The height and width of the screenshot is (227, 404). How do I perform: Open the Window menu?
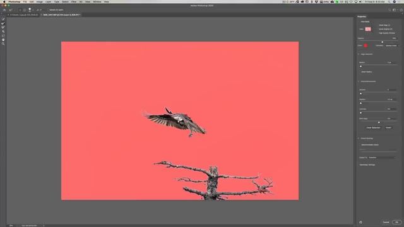pyautogui.click(x=97, y=1)
